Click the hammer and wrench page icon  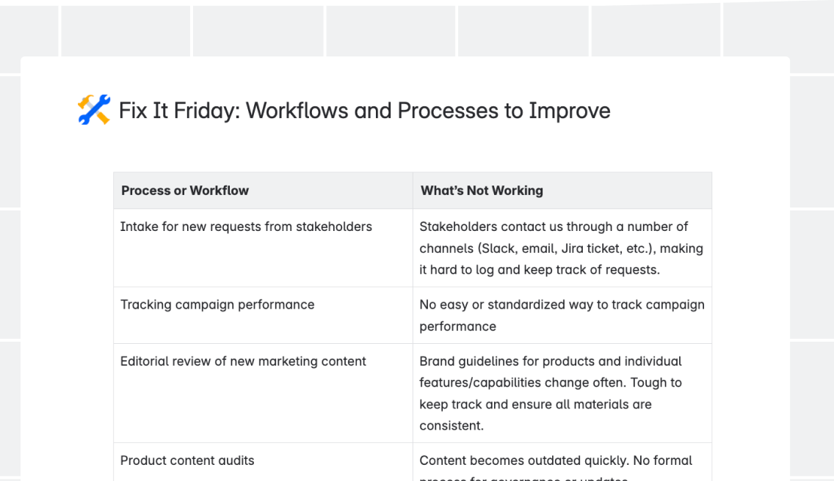(94, 110)
